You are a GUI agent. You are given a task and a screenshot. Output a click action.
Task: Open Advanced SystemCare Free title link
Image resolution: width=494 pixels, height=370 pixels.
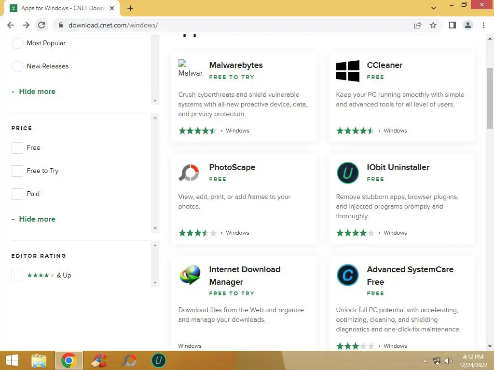[410, 276]
